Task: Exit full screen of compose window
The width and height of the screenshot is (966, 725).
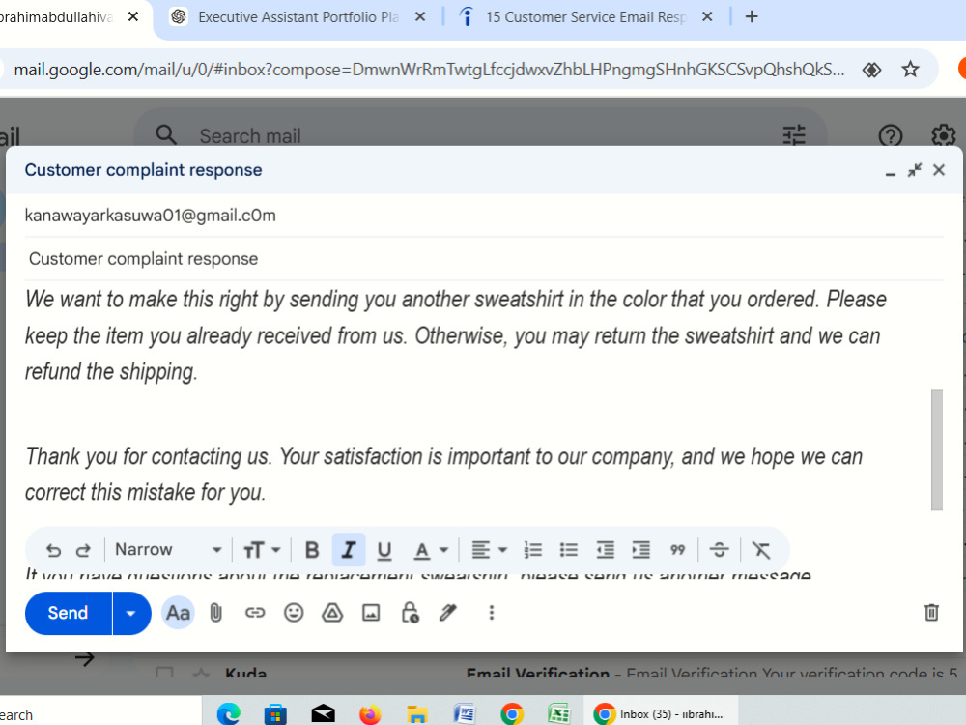Action: pos(914,170)
